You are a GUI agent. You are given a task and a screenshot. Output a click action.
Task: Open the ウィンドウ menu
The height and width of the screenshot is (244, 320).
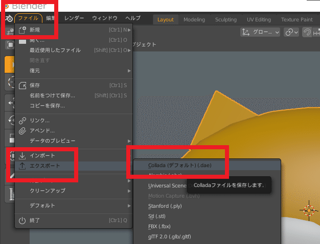[105, 18]
